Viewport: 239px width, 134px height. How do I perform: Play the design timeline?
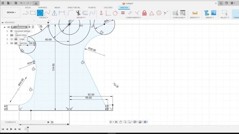pos(11,129)
